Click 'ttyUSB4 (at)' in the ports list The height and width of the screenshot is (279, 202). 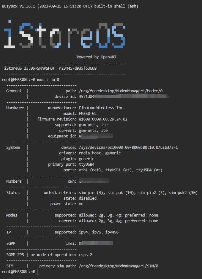(x=149, y=170)
